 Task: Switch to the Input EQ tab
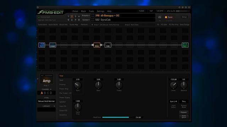coord(63,106)
